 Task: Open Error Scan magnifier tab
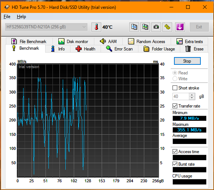click(x=119, y=49)
